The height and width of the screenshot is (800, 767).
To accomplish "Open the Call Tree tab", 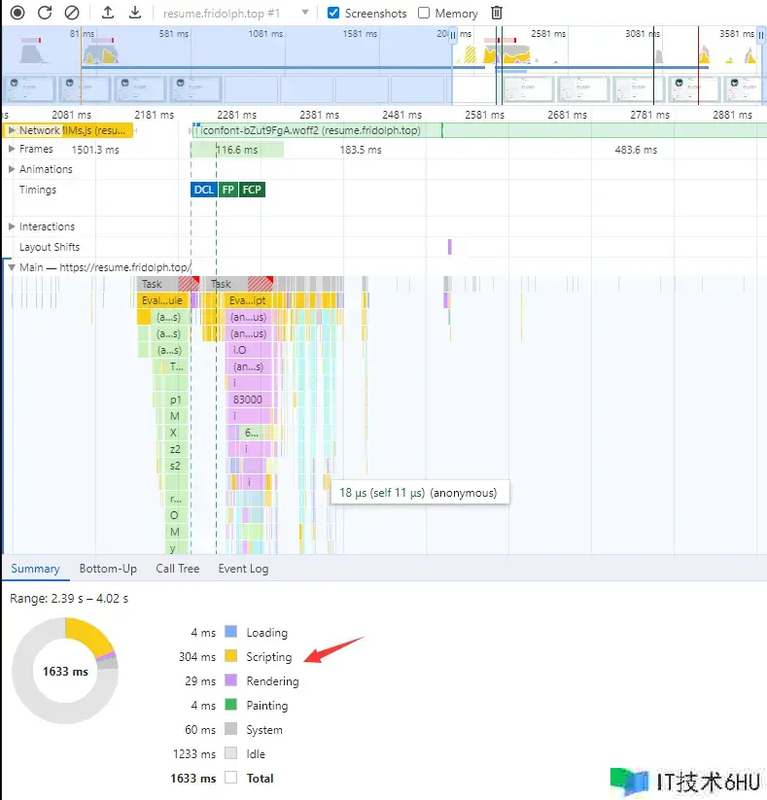I will click(177, 569).
